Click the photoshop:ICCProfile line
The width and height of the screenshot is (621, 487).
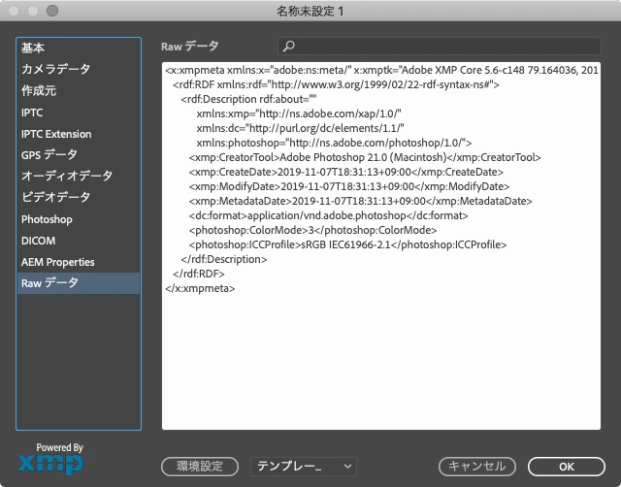click(x=347, y=245)
